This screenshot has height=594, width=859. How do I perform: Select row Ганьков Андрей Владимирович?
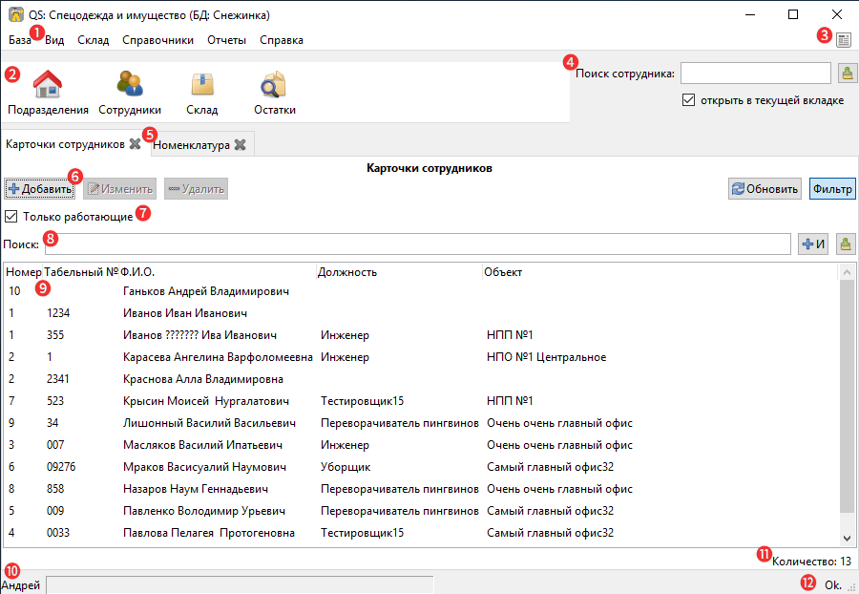[x=421, y=291]
